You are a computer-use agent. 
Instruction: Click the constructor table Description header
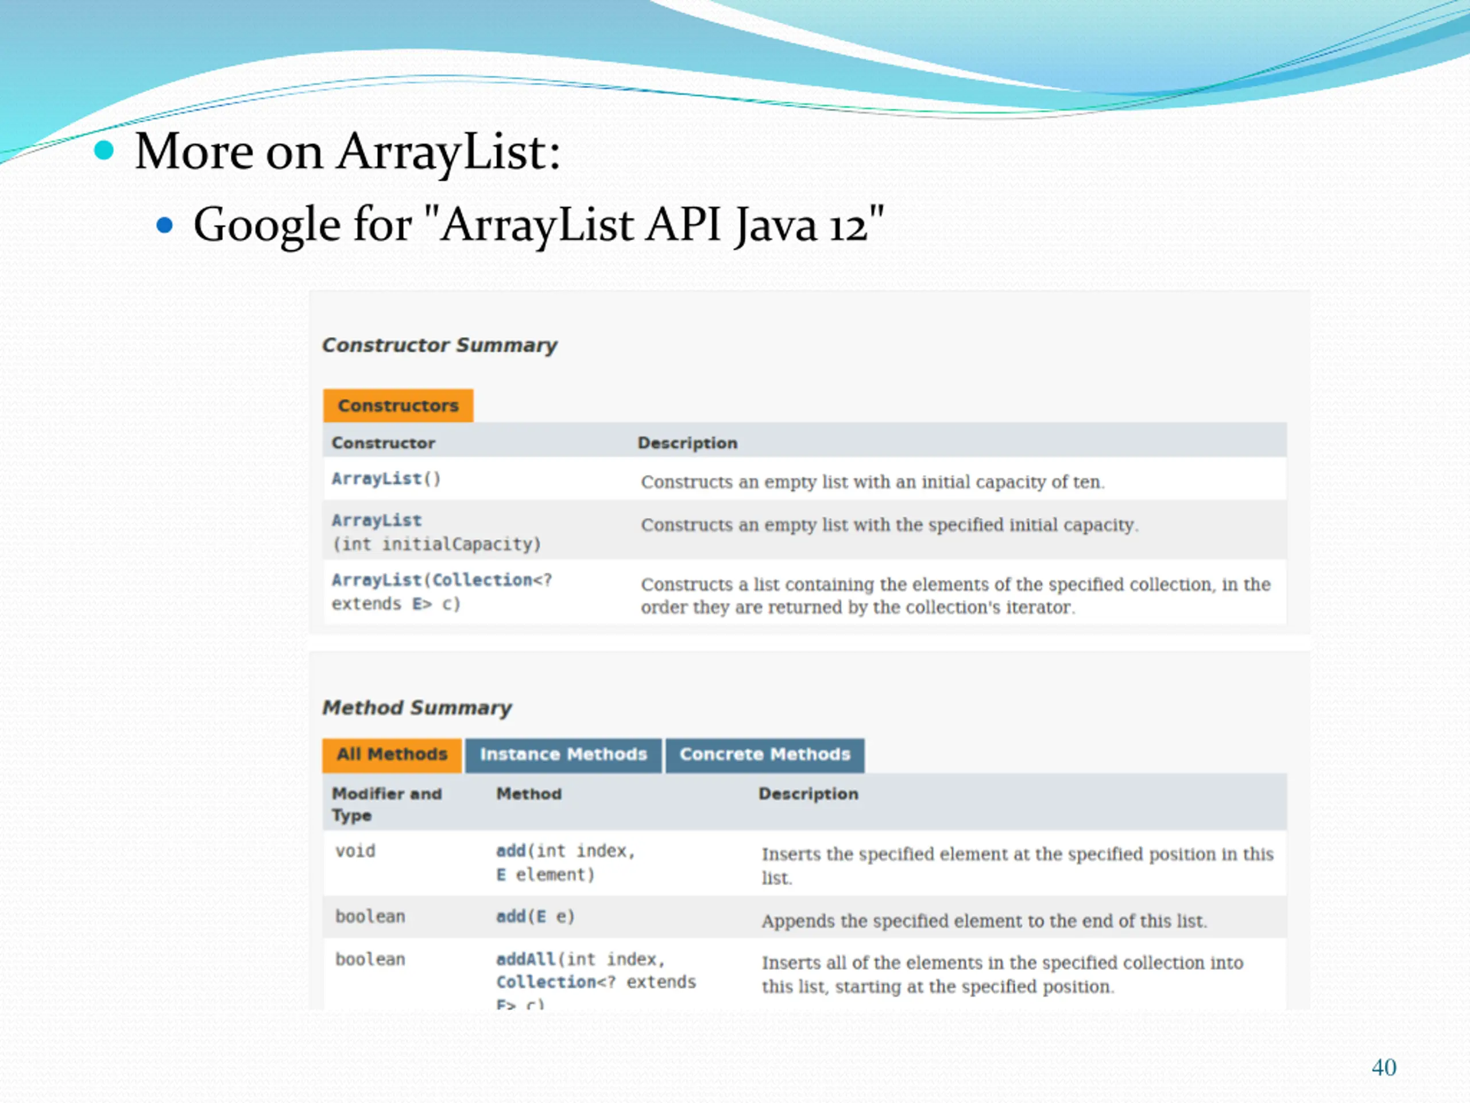688,443
